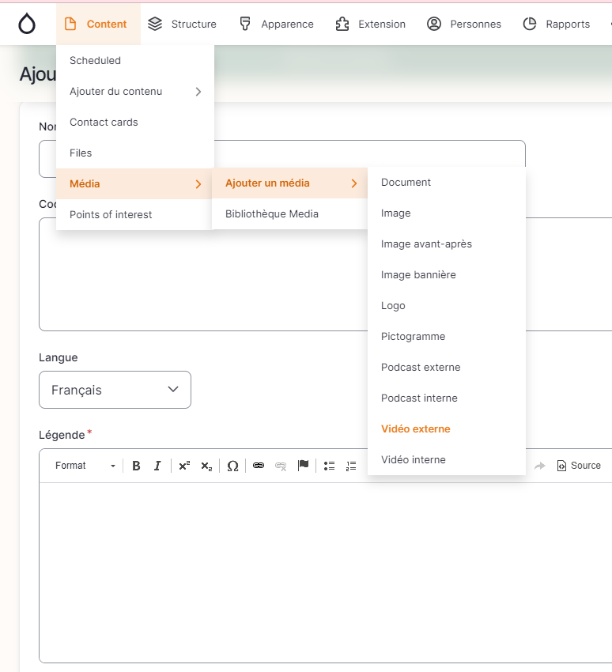Click the anchor flag icon

tap(303, 466)
